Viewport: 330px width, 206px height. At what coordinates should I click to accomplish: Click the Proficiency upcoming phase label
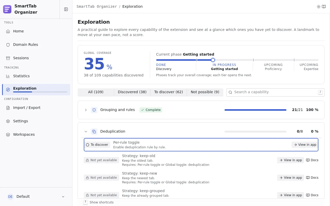point(273,69)
